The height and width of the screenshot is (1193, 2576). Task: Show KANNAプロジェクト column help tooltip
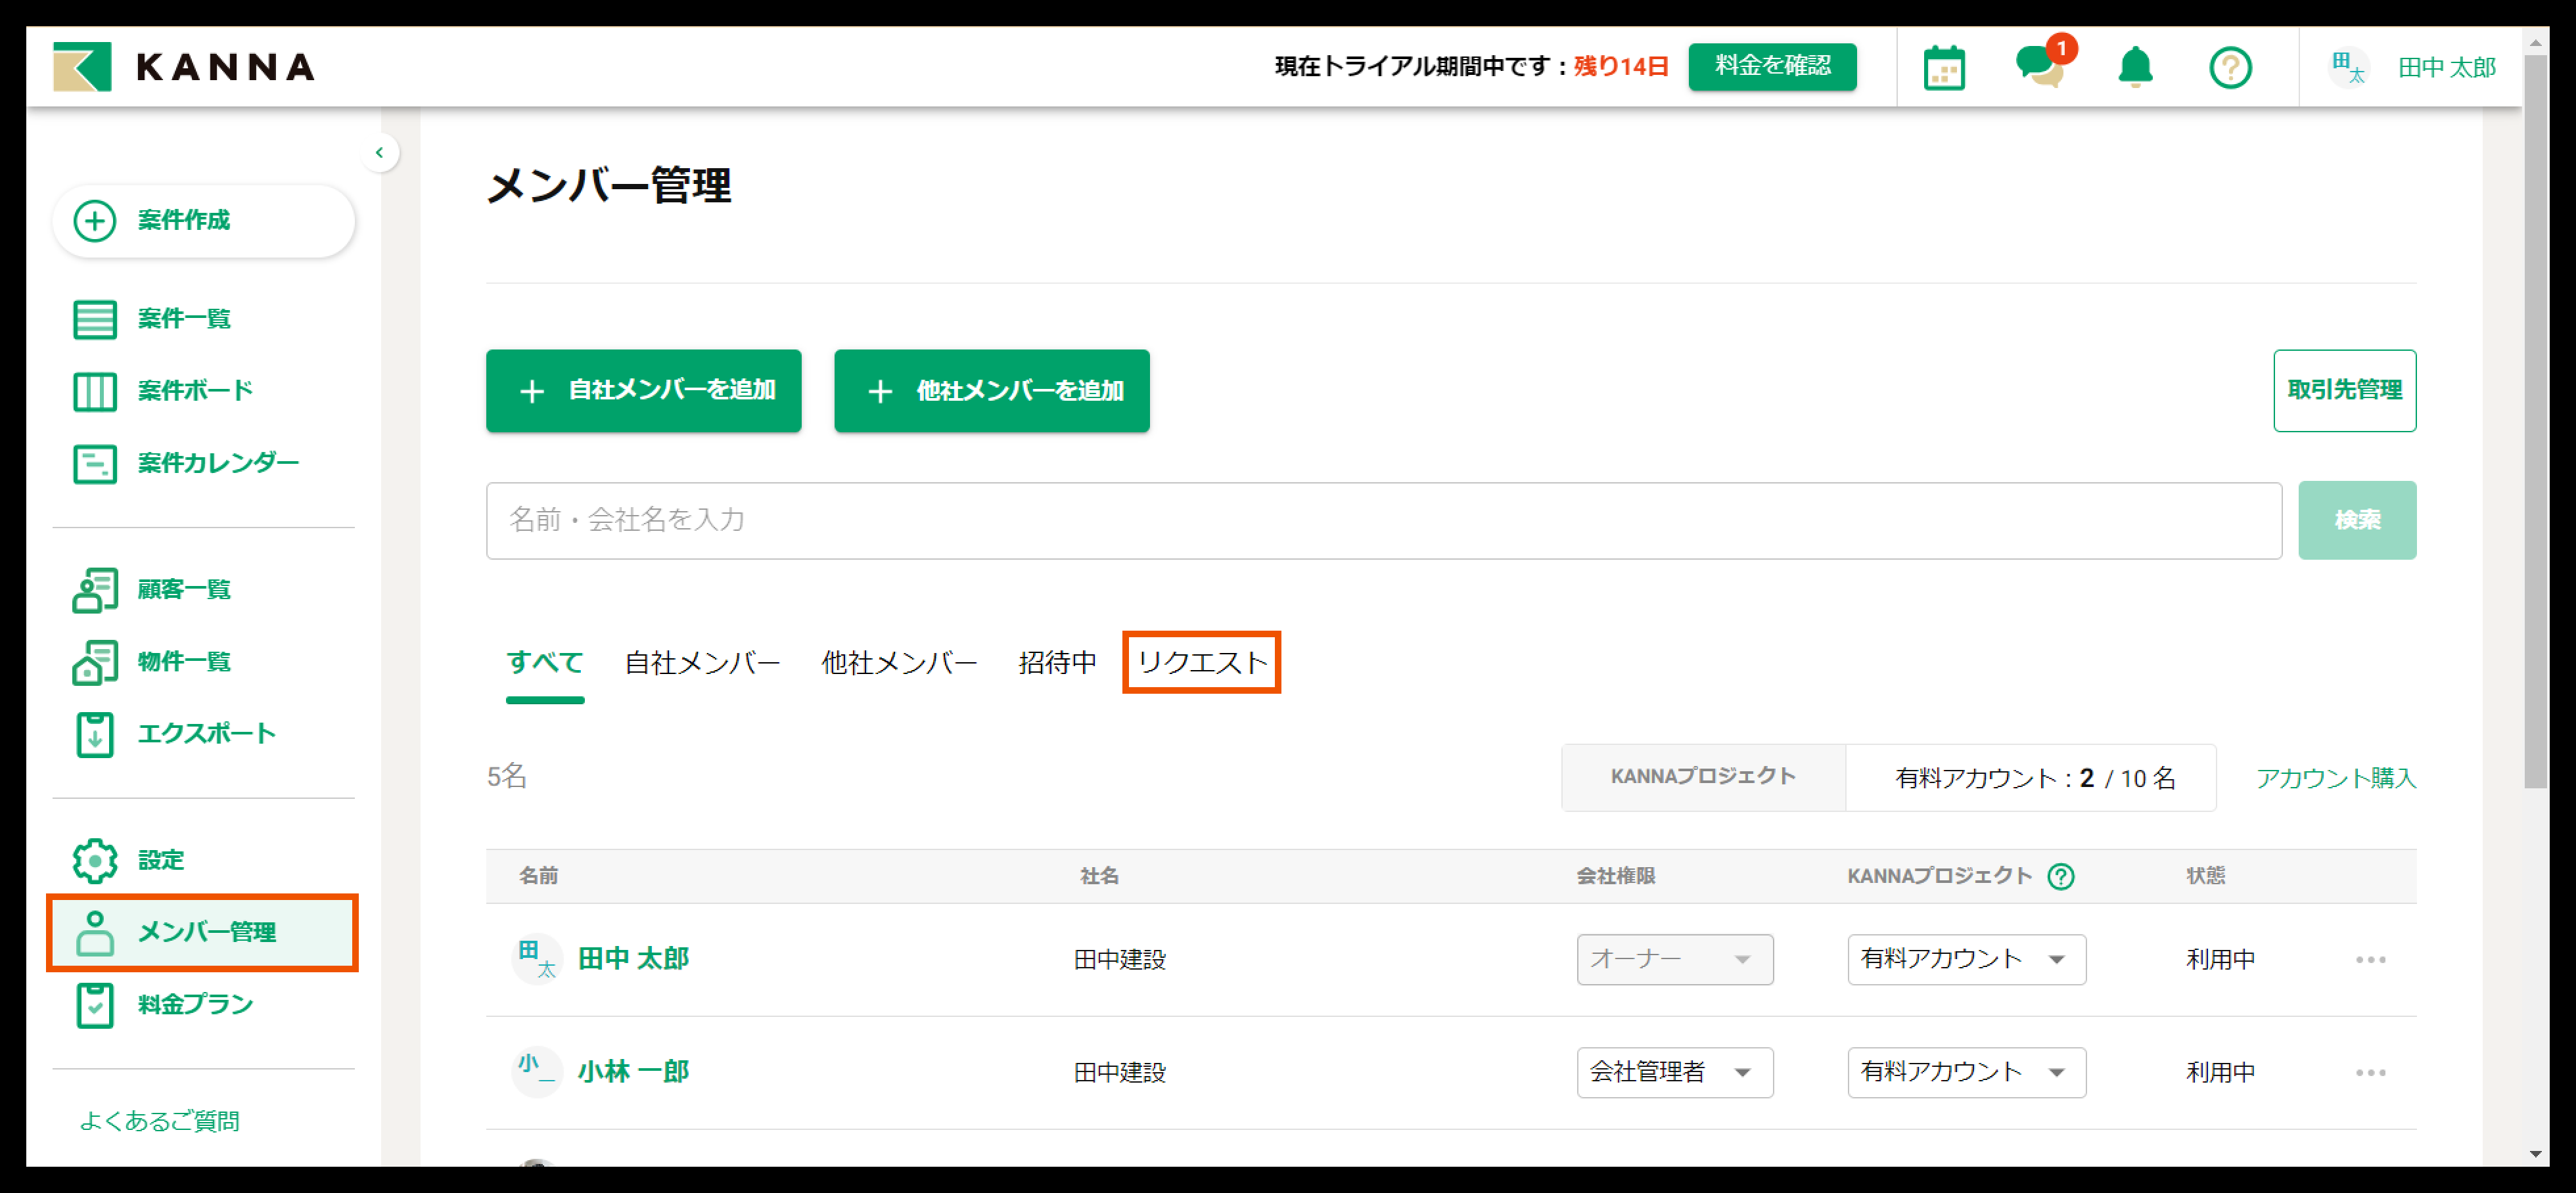pos(2060,876)
